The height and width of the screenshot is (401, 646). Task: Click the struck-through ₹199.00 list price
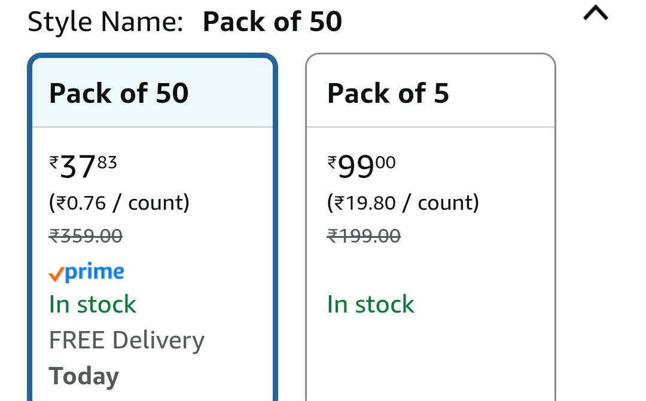tap(363, 236)
